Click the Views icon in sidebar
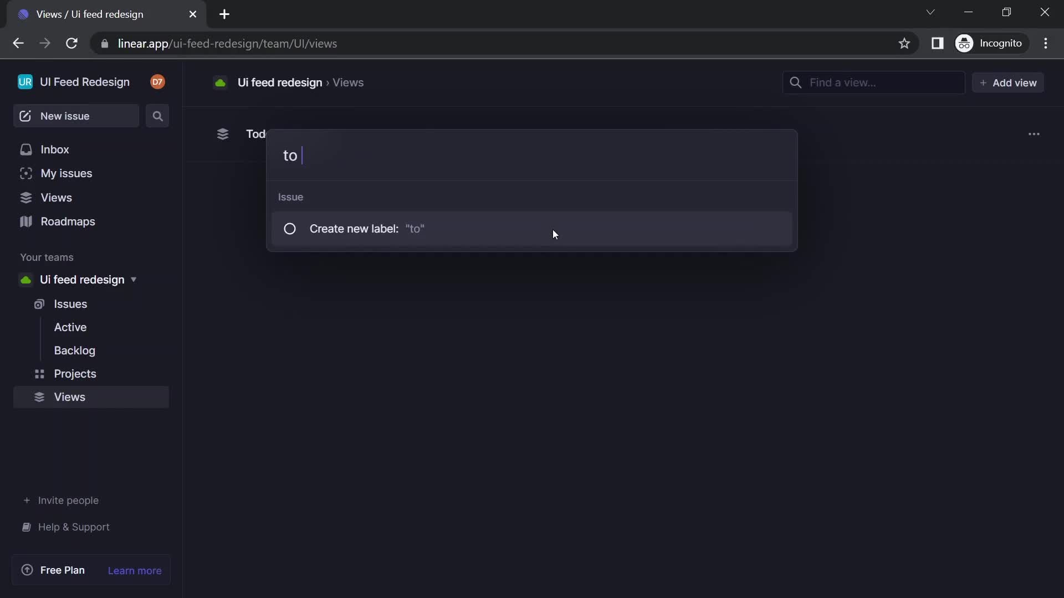Image resolution: width=1064 pixels, height=598 pixels. click(25, 197)
